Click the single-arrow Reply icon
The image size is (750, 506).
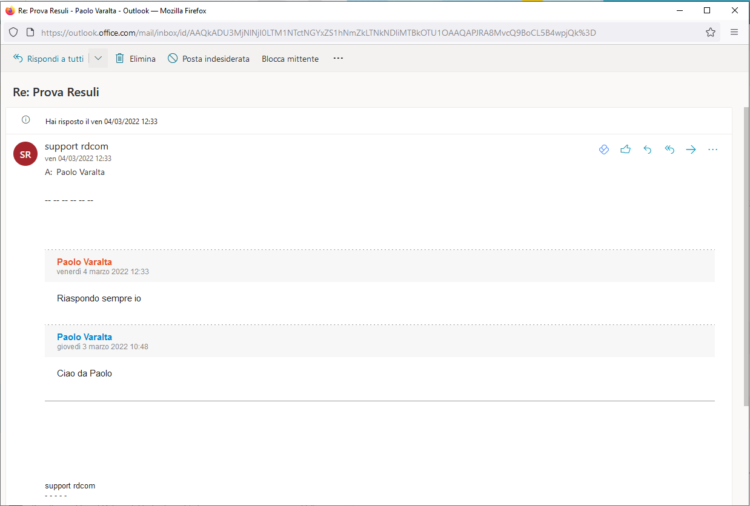click(x=647, y=149)
